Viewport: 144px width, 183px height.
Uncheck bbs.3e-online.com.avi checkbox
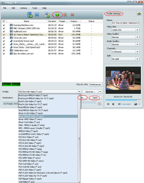point(4,53)
